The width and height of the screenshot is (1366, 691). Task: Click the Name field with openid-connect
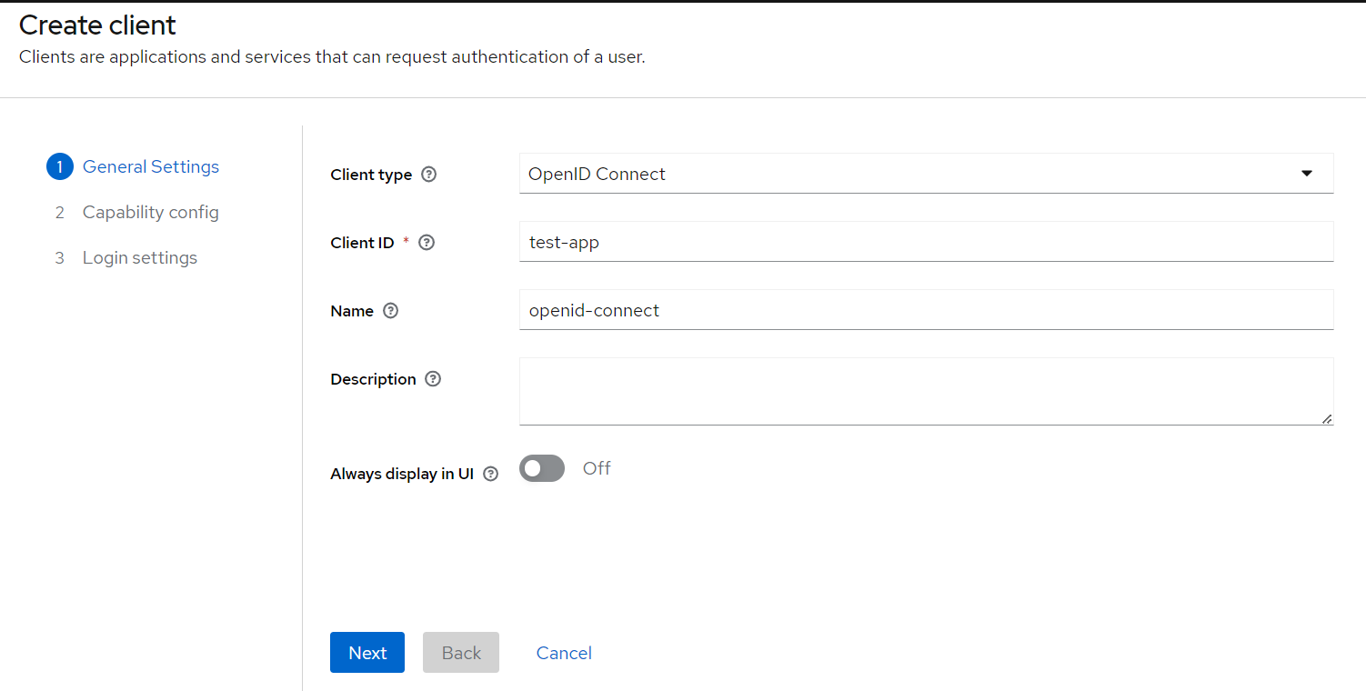(x=926, y=310)
